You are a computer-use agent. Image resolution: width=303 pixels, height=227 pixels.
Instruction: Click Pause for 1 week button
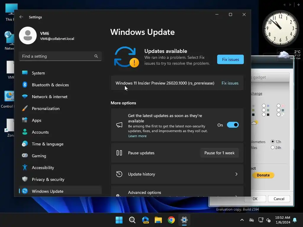pyautogui.click(x=219, y=153)
